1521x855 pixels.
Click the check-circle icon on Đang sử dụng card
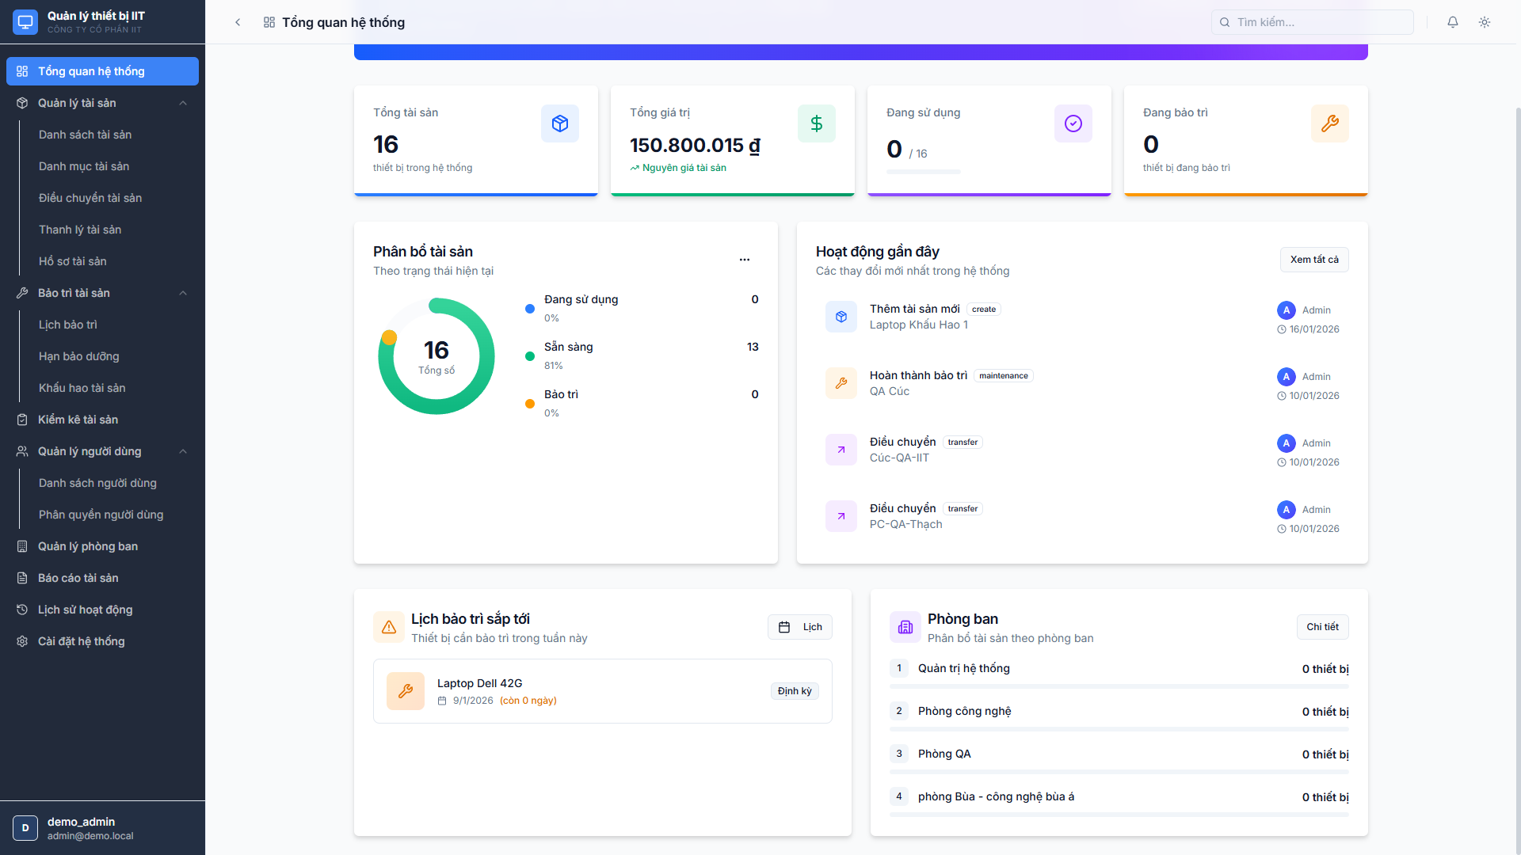(x=1073, y=123)
